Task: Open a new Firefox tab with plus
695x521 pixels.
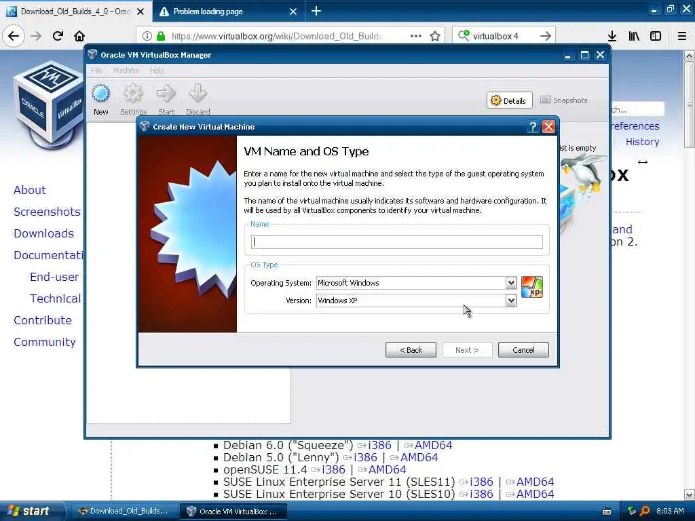Action: point(316,11)
